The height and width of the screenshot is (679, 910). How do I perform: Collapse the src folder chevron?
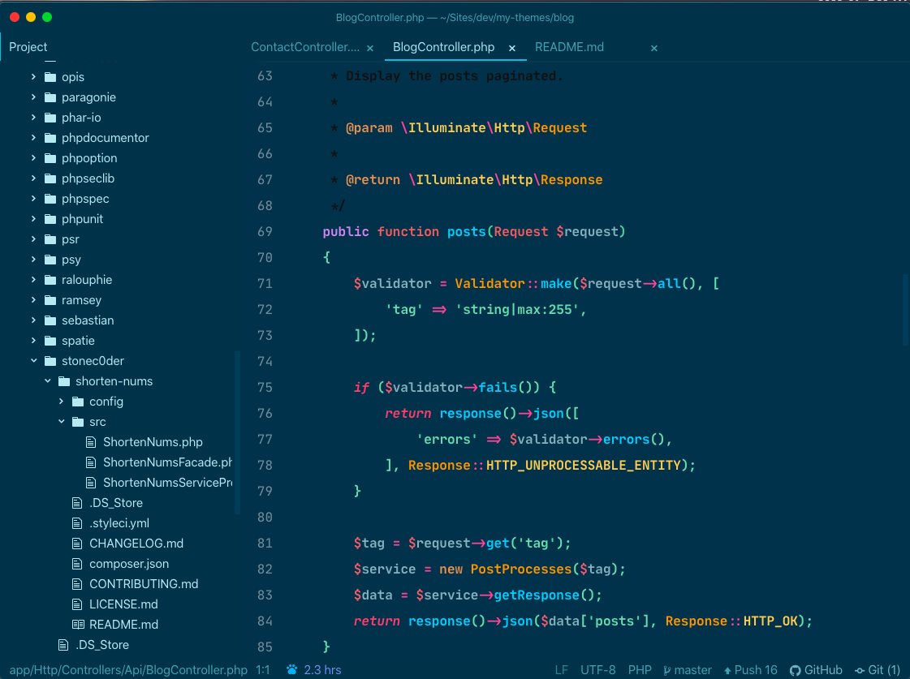pyautogui.click(x=61, y=422)
